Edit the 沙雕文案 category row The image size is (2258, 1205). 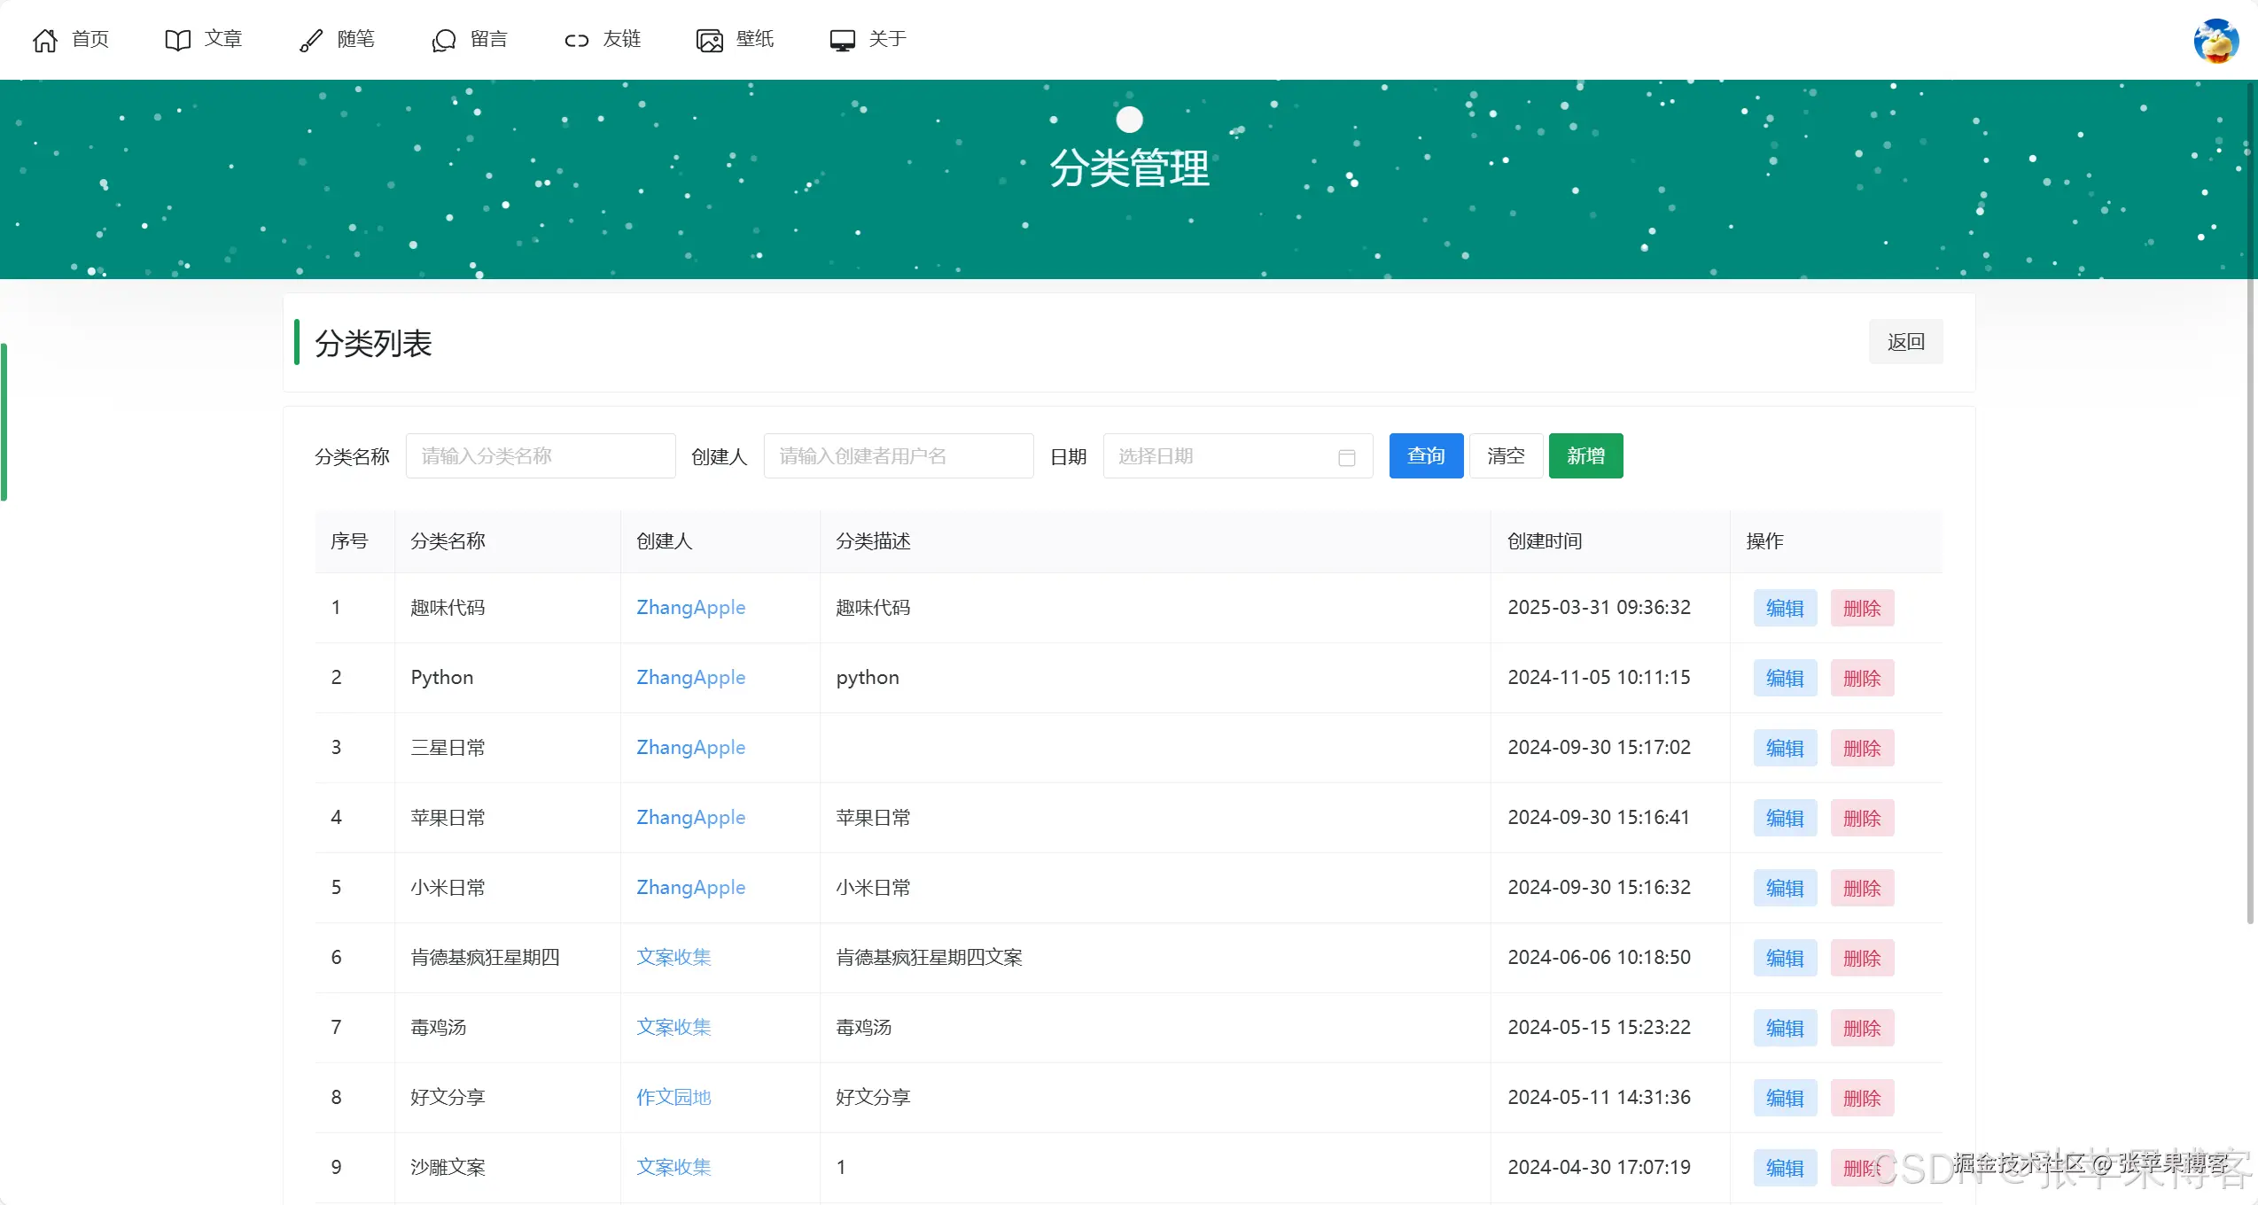click(x=1786, y=1169)
